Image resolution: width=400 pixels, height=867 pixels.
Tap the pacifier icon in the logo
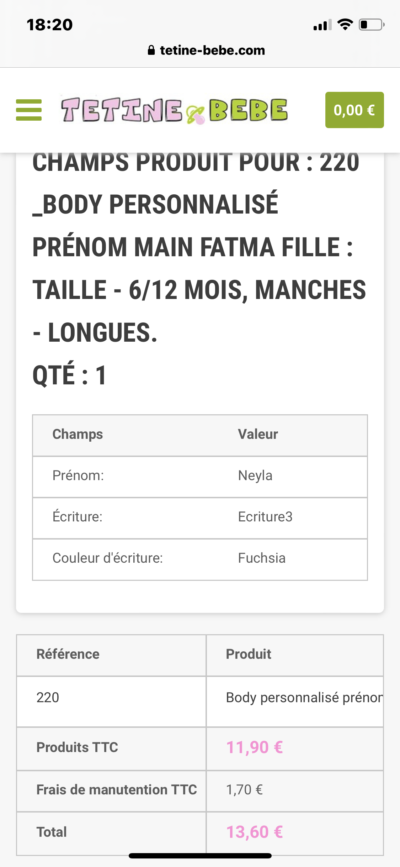click(x=196, y=115)
